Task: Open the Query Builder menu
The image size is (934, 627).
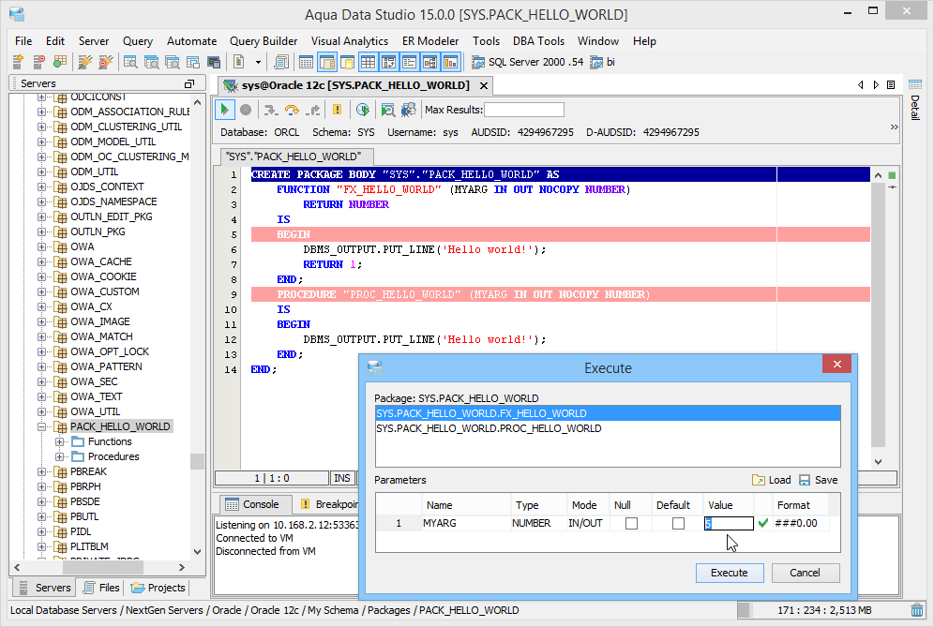Action: click(x=264, y=41)
